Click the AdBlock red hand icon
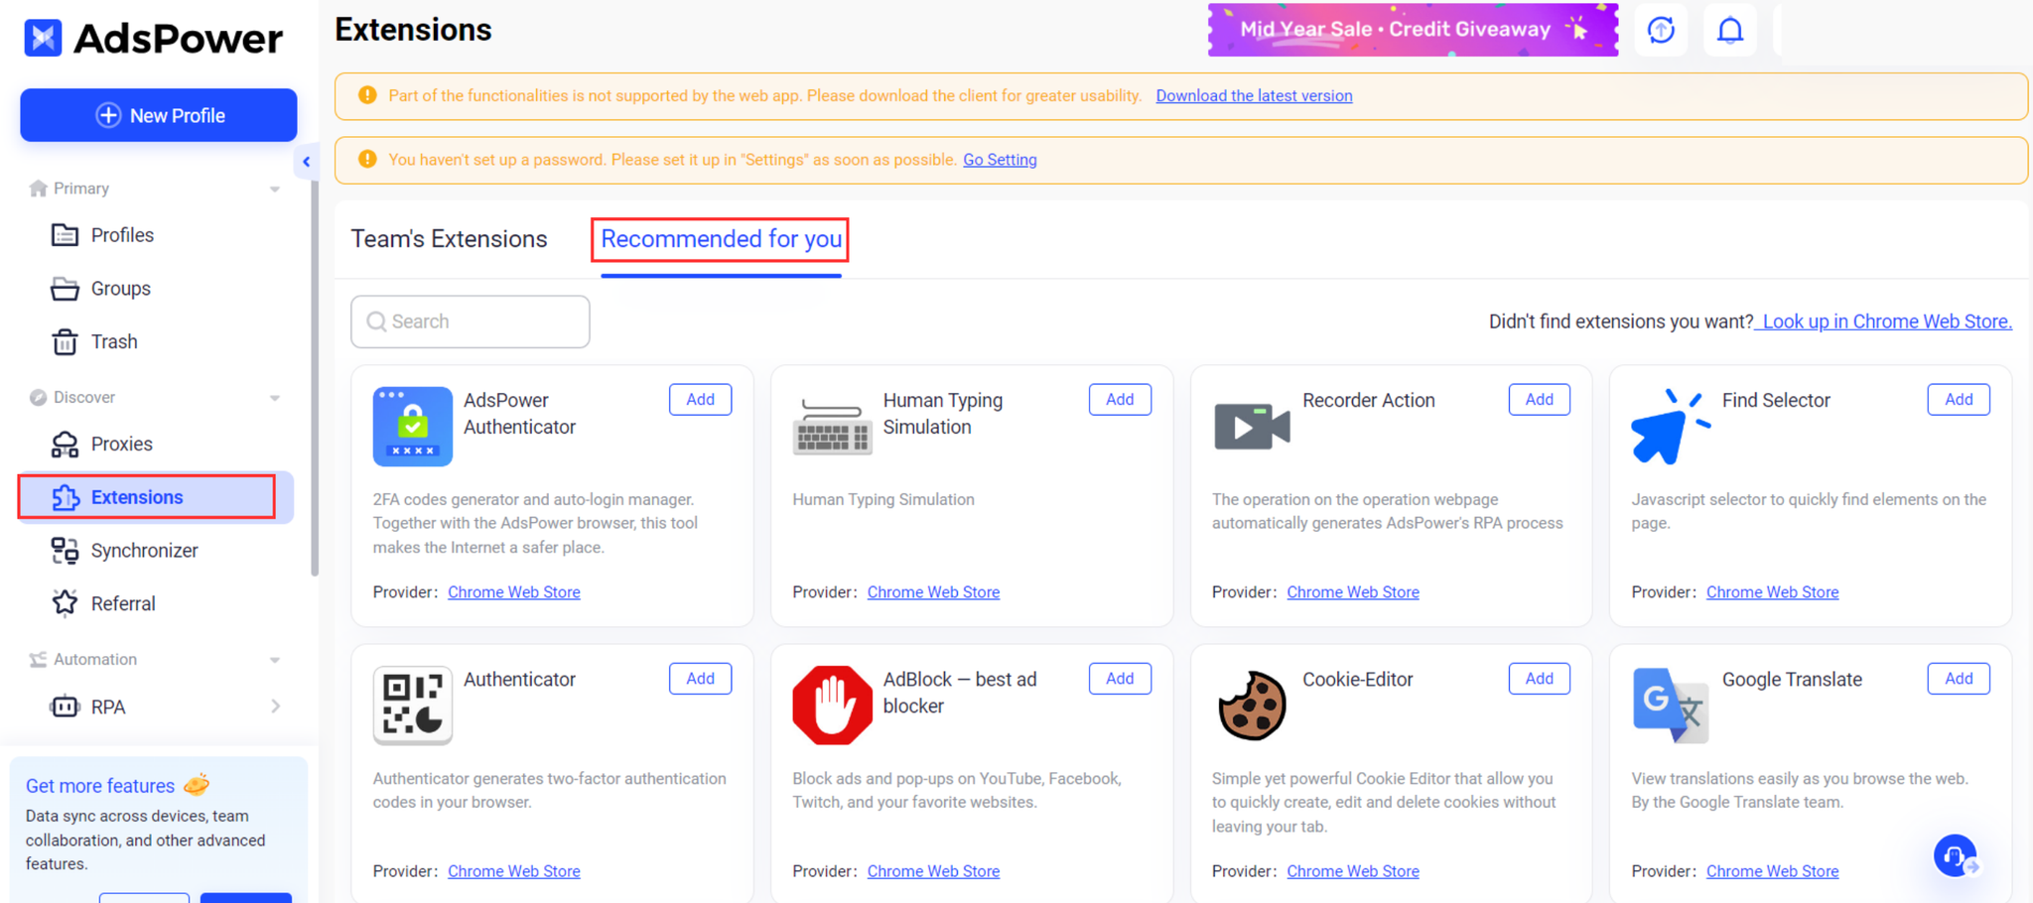This screenshot has height=903, width=2033. [x=832, y=706]
